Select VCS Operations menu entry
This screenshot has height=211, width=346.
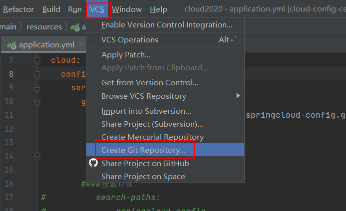165,40
